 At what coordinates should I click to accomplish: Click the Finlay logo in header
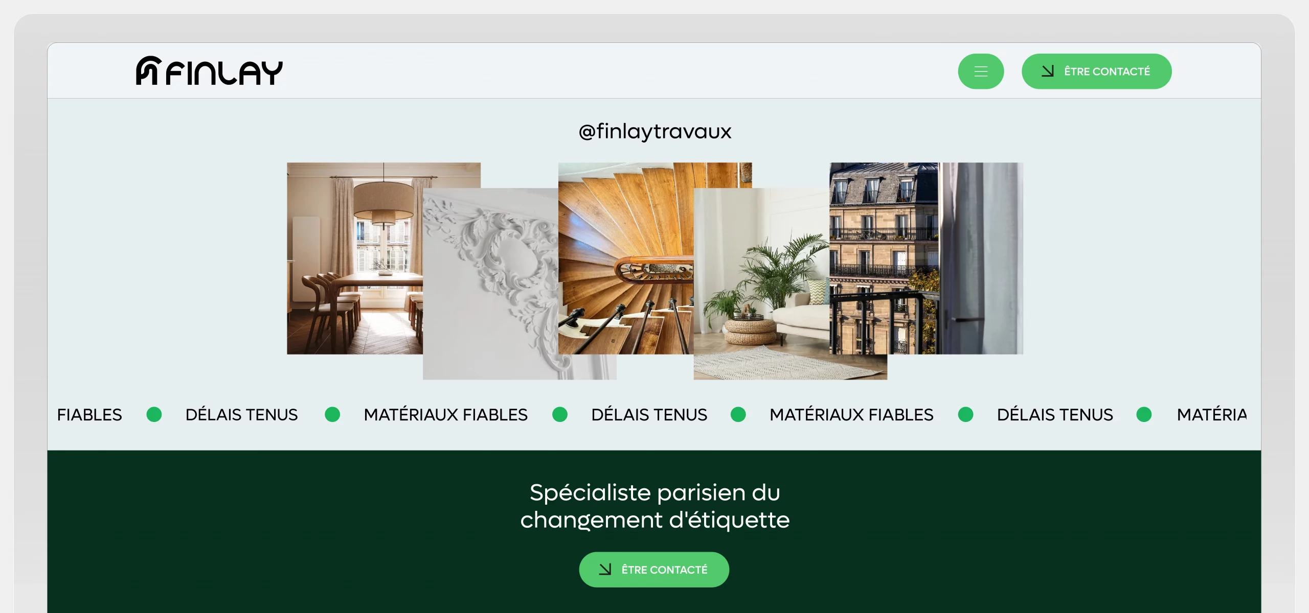point(209,71)
